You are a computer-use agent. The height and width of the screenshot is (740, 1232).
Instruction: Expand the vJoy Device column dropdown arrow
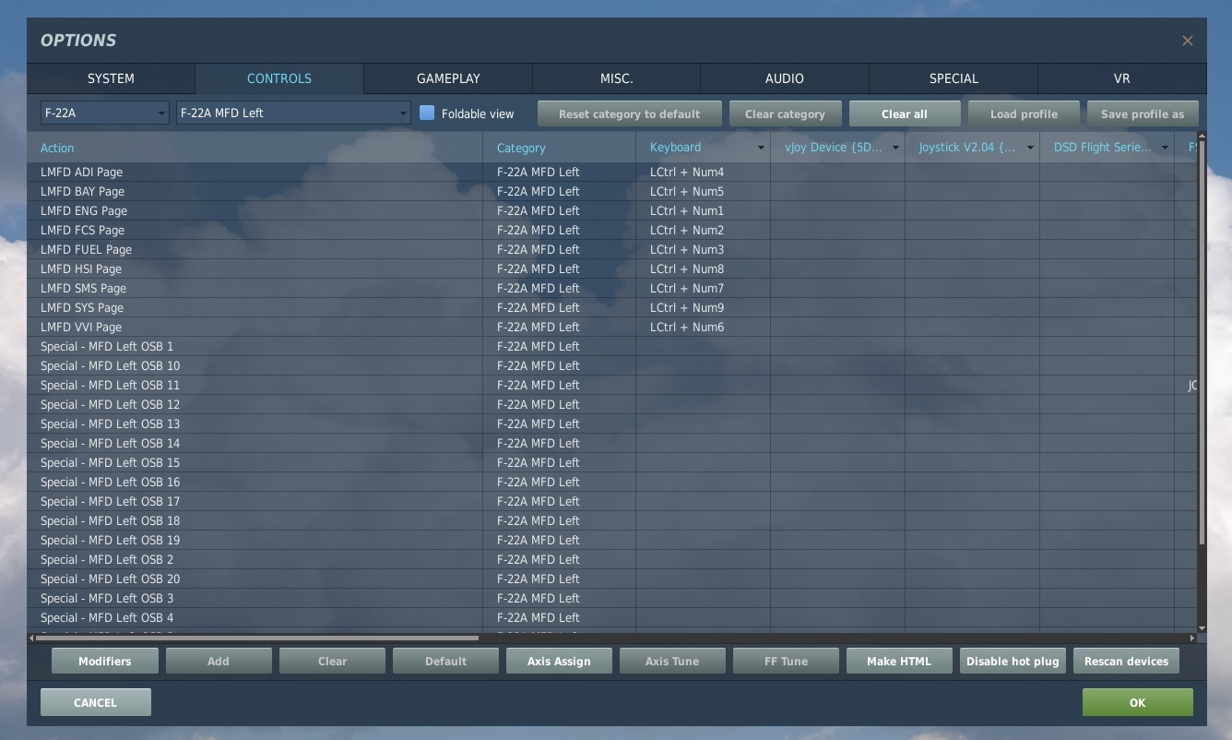[x=895, y=148]
